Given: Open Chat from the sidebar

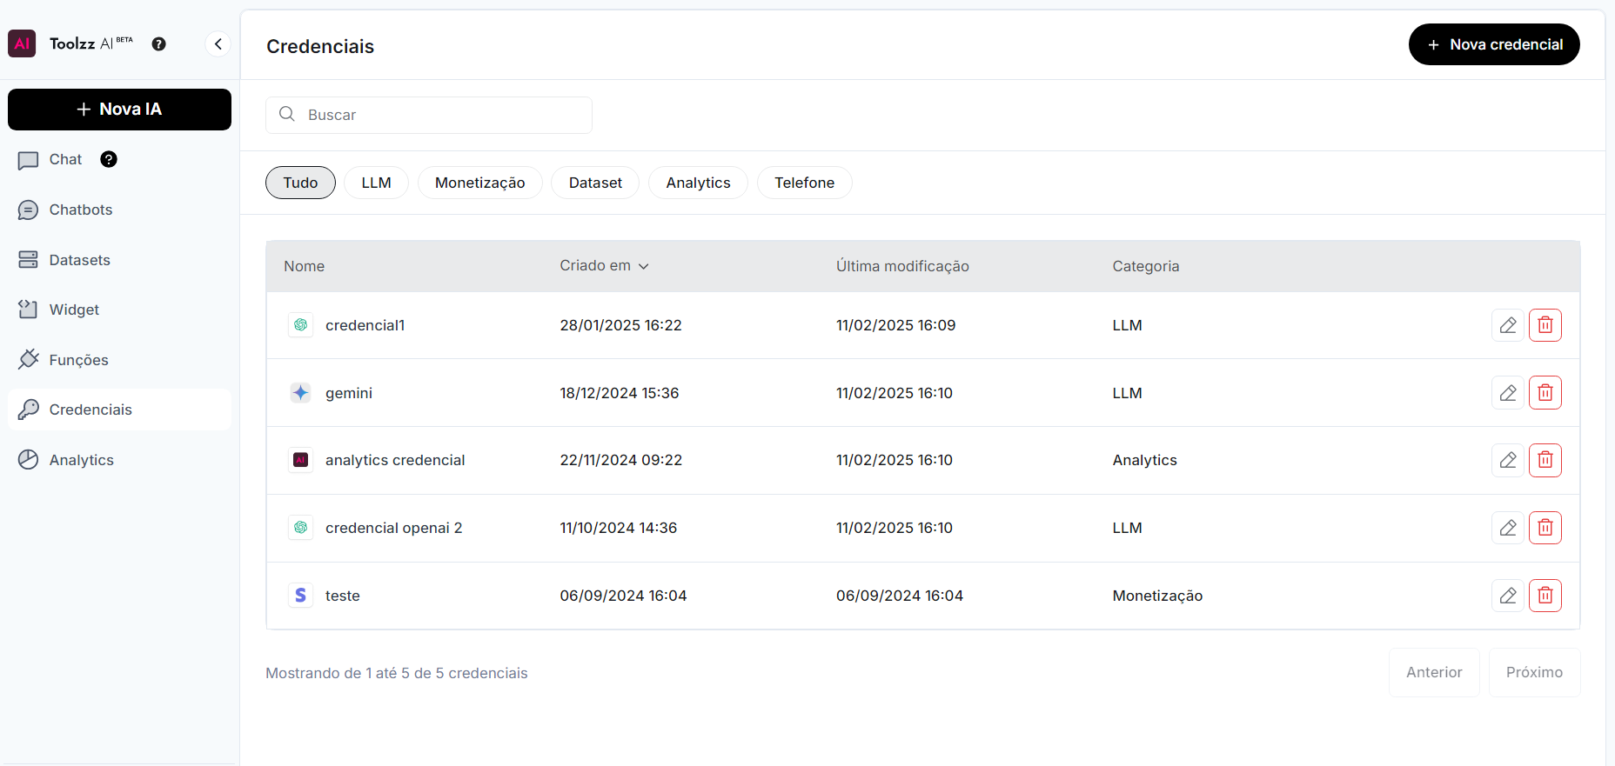Looking at the screenshot, I should tap(65, 159).
